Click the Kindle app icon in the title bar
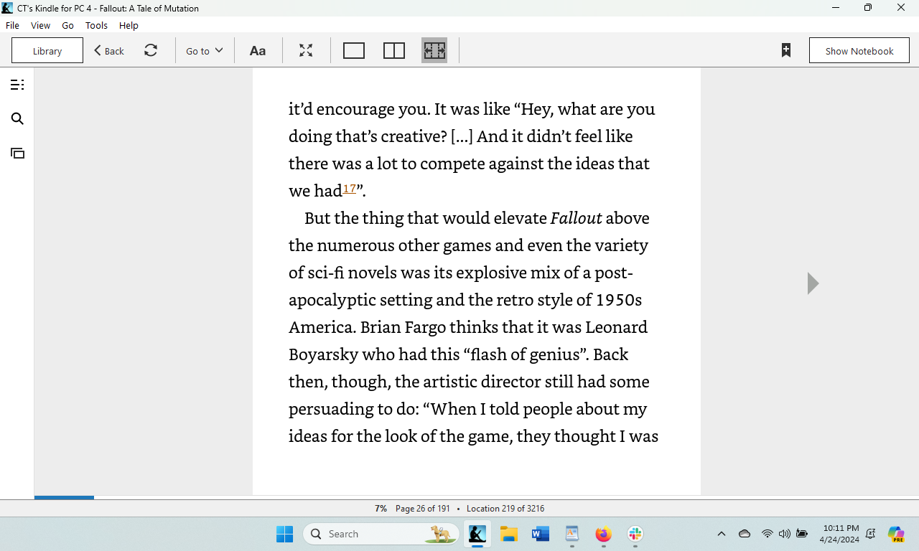Viewport: 919px width, 551px height. (x=7, y=8)
